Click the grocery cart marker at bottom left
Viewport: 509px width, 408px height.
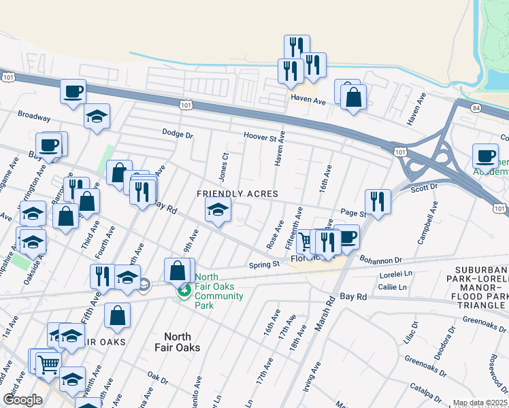point(49,366)
